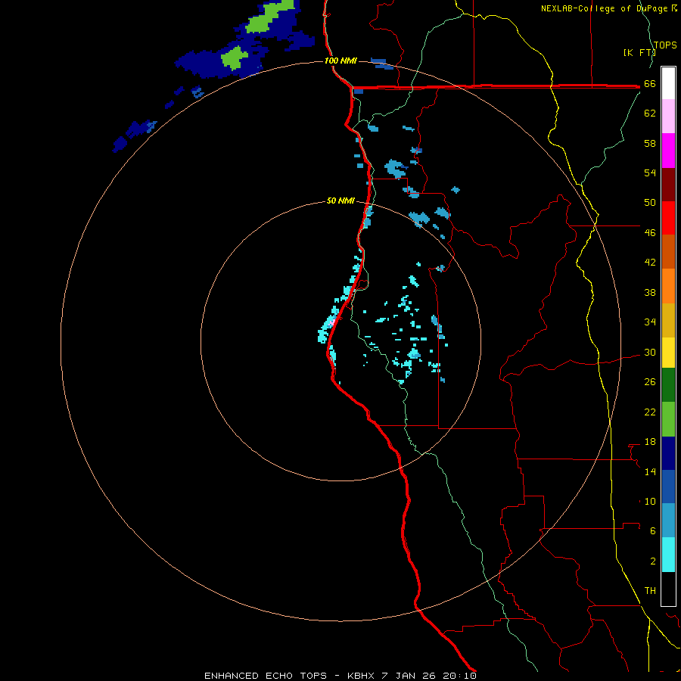Viewport: 681px width, 681px height.
Task: Click the medium blue legend swatch
Action: coord(668,487)
